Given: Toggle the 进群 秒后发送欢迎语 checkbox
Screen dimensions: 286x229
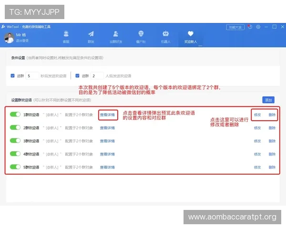Looking at the screenshot, I should click(12, 75).
